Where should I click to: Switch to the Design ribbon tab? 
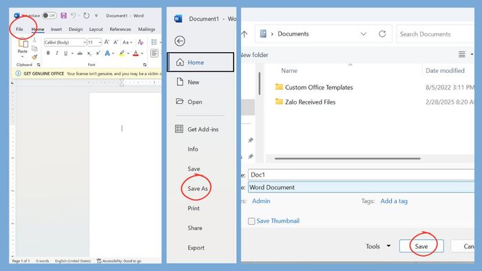(x=76, y=29)
